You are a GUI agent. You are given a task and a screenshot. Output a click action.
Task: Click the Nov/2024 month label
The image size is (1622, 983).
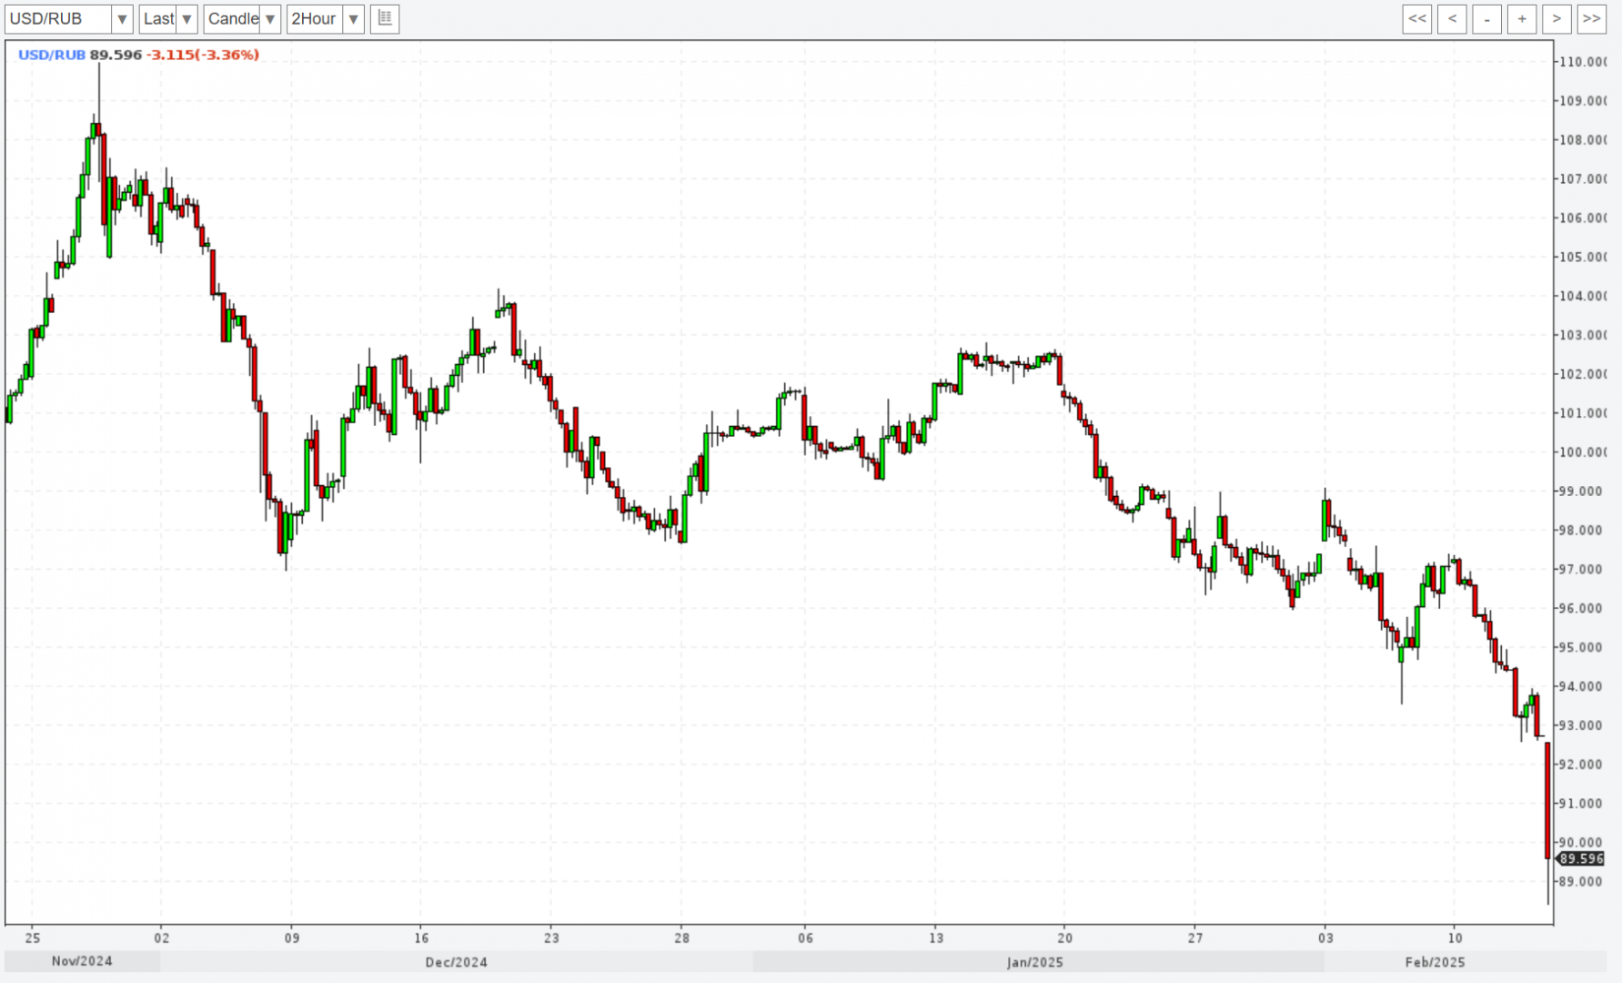[82, 961]
